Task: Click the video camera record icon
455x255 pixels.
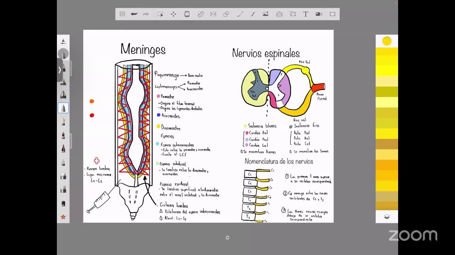Action: click(319, 14)
